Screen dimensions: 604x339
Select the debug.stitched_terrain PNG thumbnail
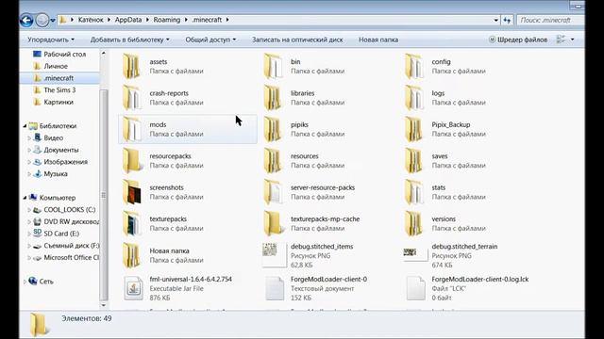coord(415,254)
